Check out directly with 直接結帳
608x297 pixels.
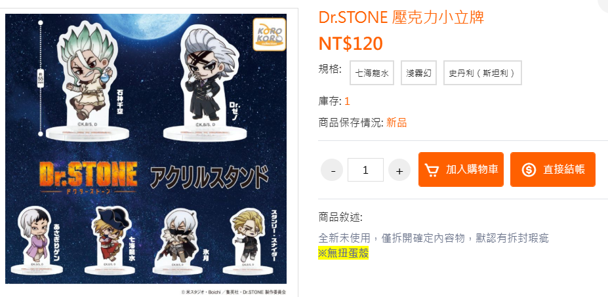click(553, 169)
